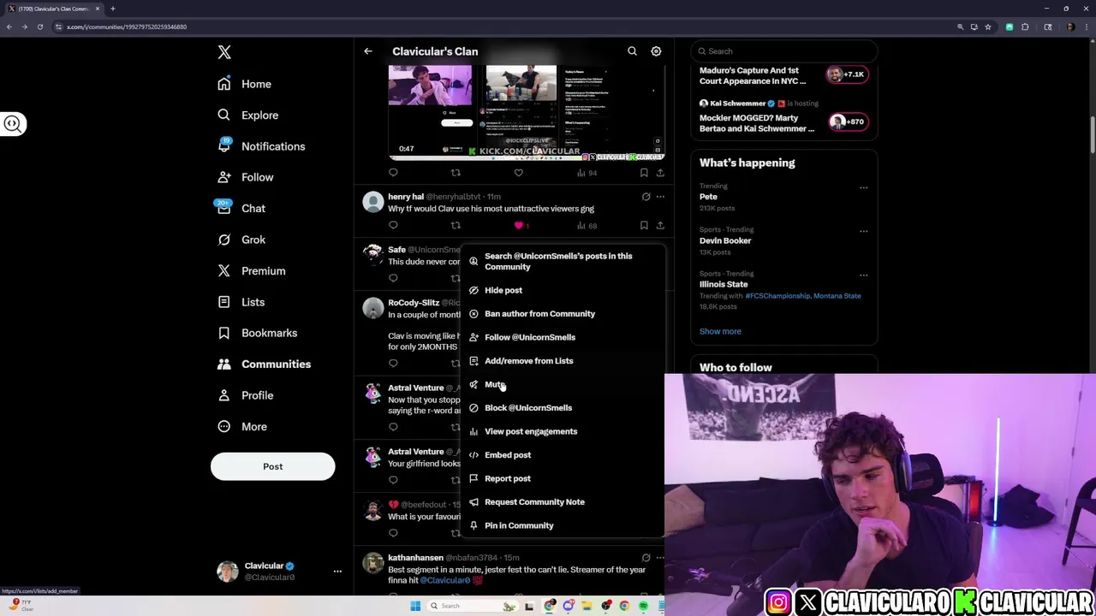Repost henry hal's post
1096x616 pixels.
point(456,225)
